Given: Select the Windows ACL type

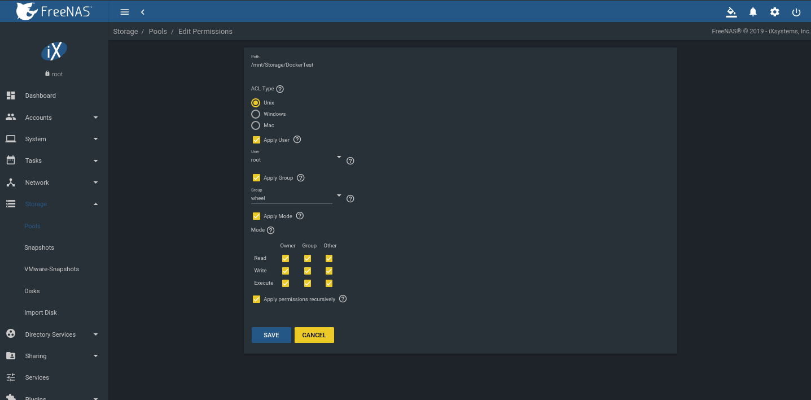Looking at the screenshot, I should click(x=256, y=114).
